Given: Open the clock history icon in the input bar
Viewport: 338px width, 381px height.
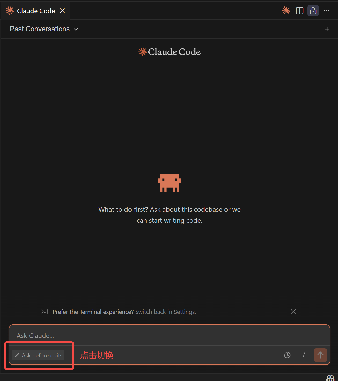Looking at the screenshot, I should pos(287,355).
